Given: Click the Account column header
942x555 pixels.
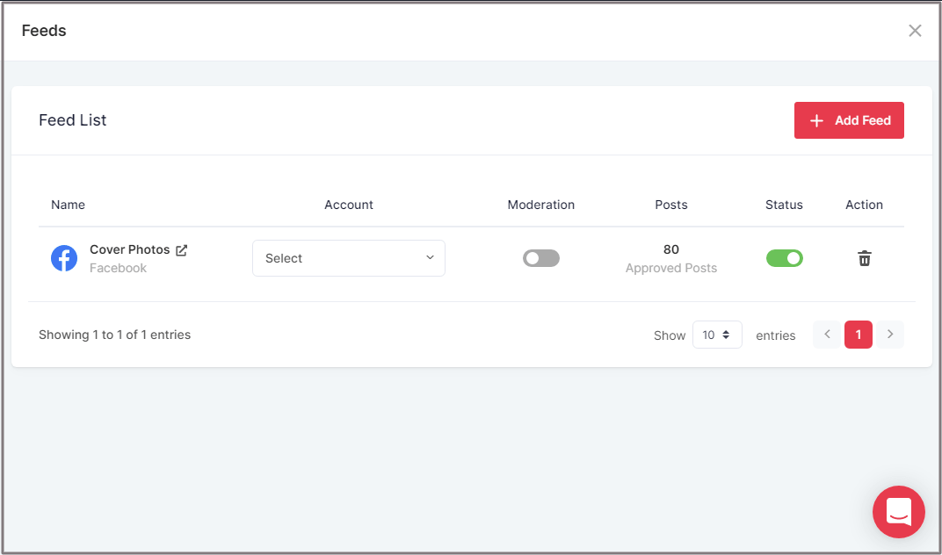Looking at the screenshot, I should point(349,205).
